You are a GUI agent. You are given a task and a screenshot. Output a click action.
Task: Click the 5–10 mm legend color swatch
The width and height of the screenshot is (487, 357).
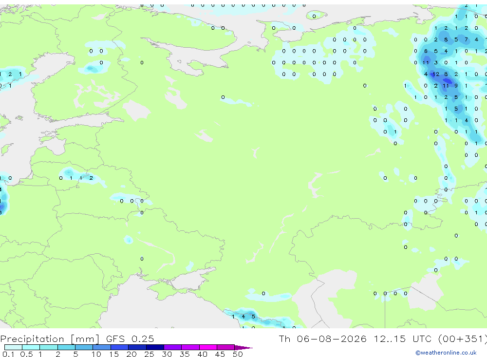[84, 347]
